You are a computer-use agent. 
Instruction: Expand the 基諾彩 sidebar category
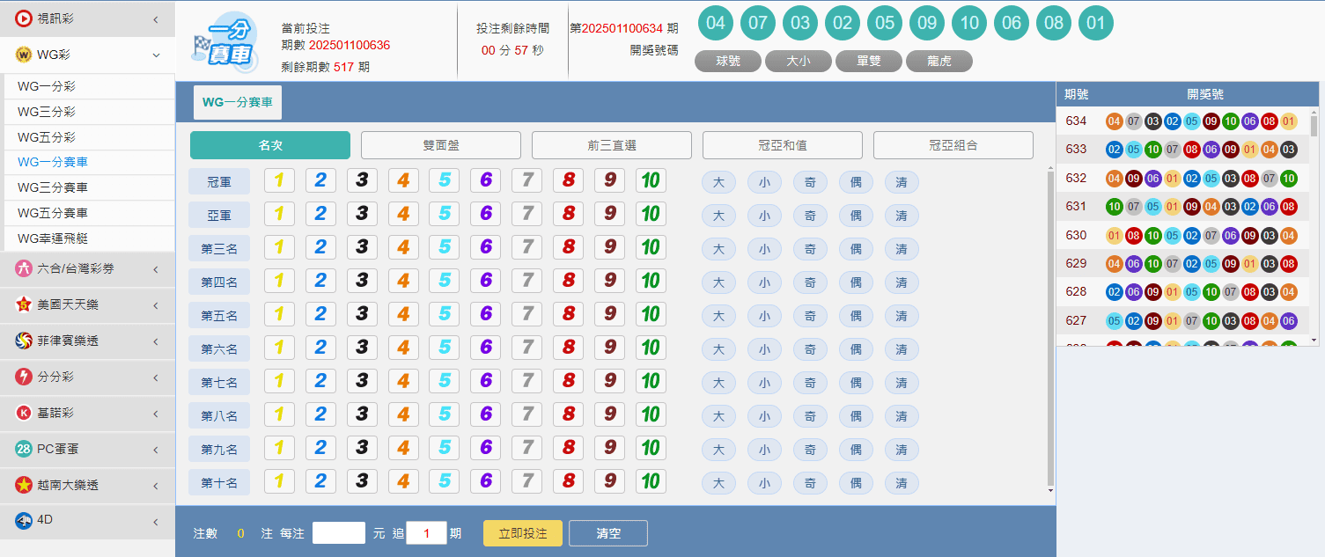pos(156,413)
